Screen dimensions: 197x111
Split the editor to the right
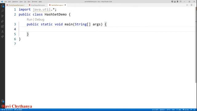[x=191, y=5]
